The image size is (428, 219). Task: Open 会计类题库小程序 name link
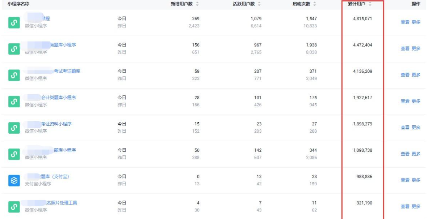click(x=58, y=98)
